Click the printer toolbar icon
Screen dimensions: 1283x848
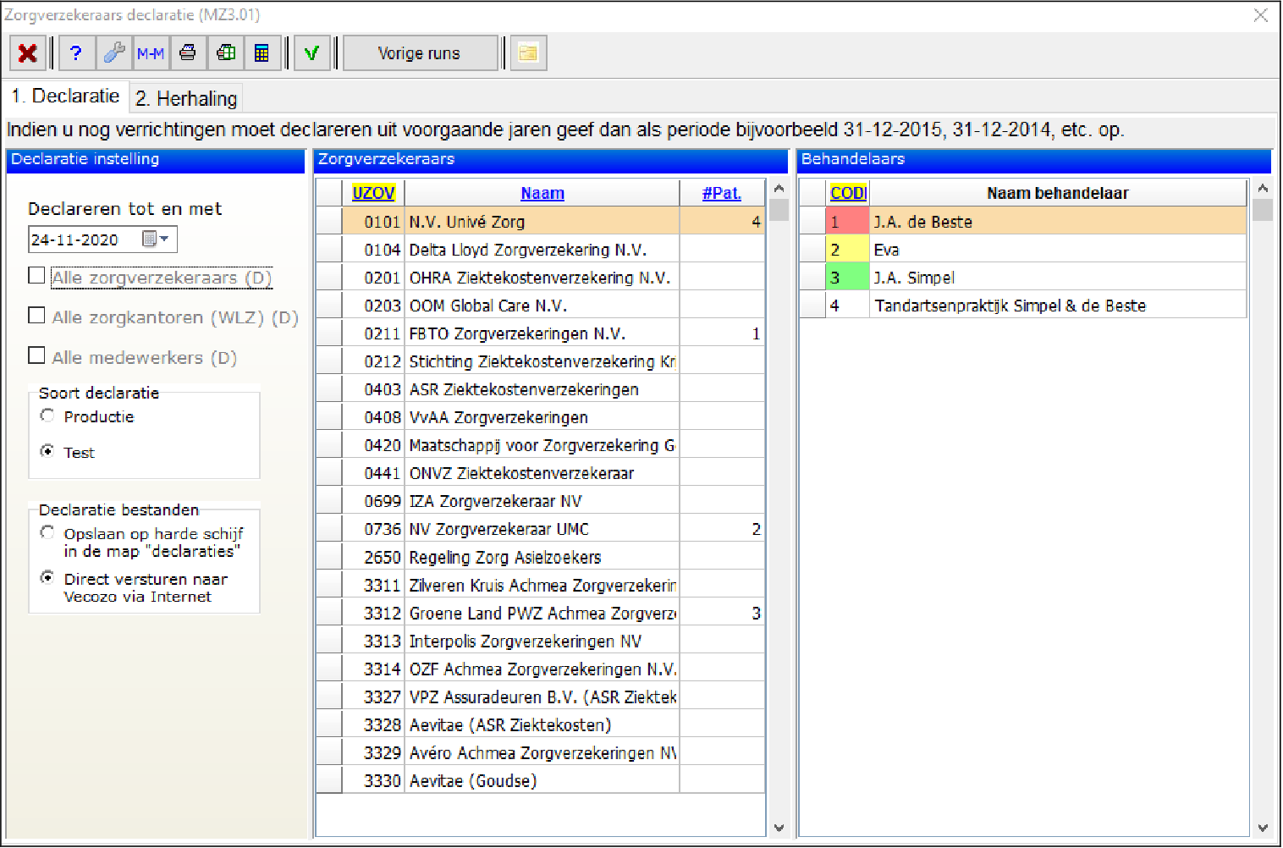coord(188,53)
